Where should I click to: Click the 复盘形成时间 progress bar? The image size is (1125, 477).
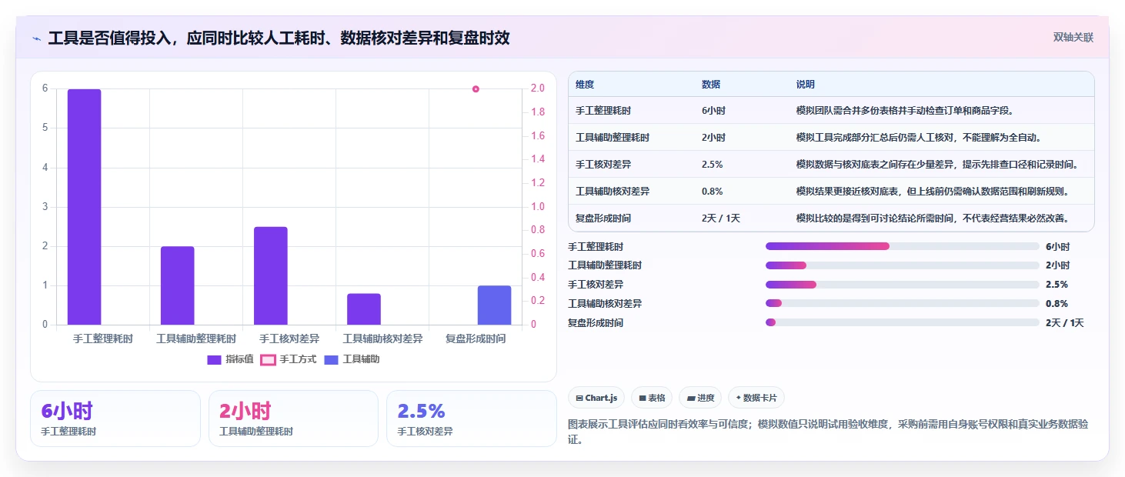pyautogui.click(x=903, y=322)
